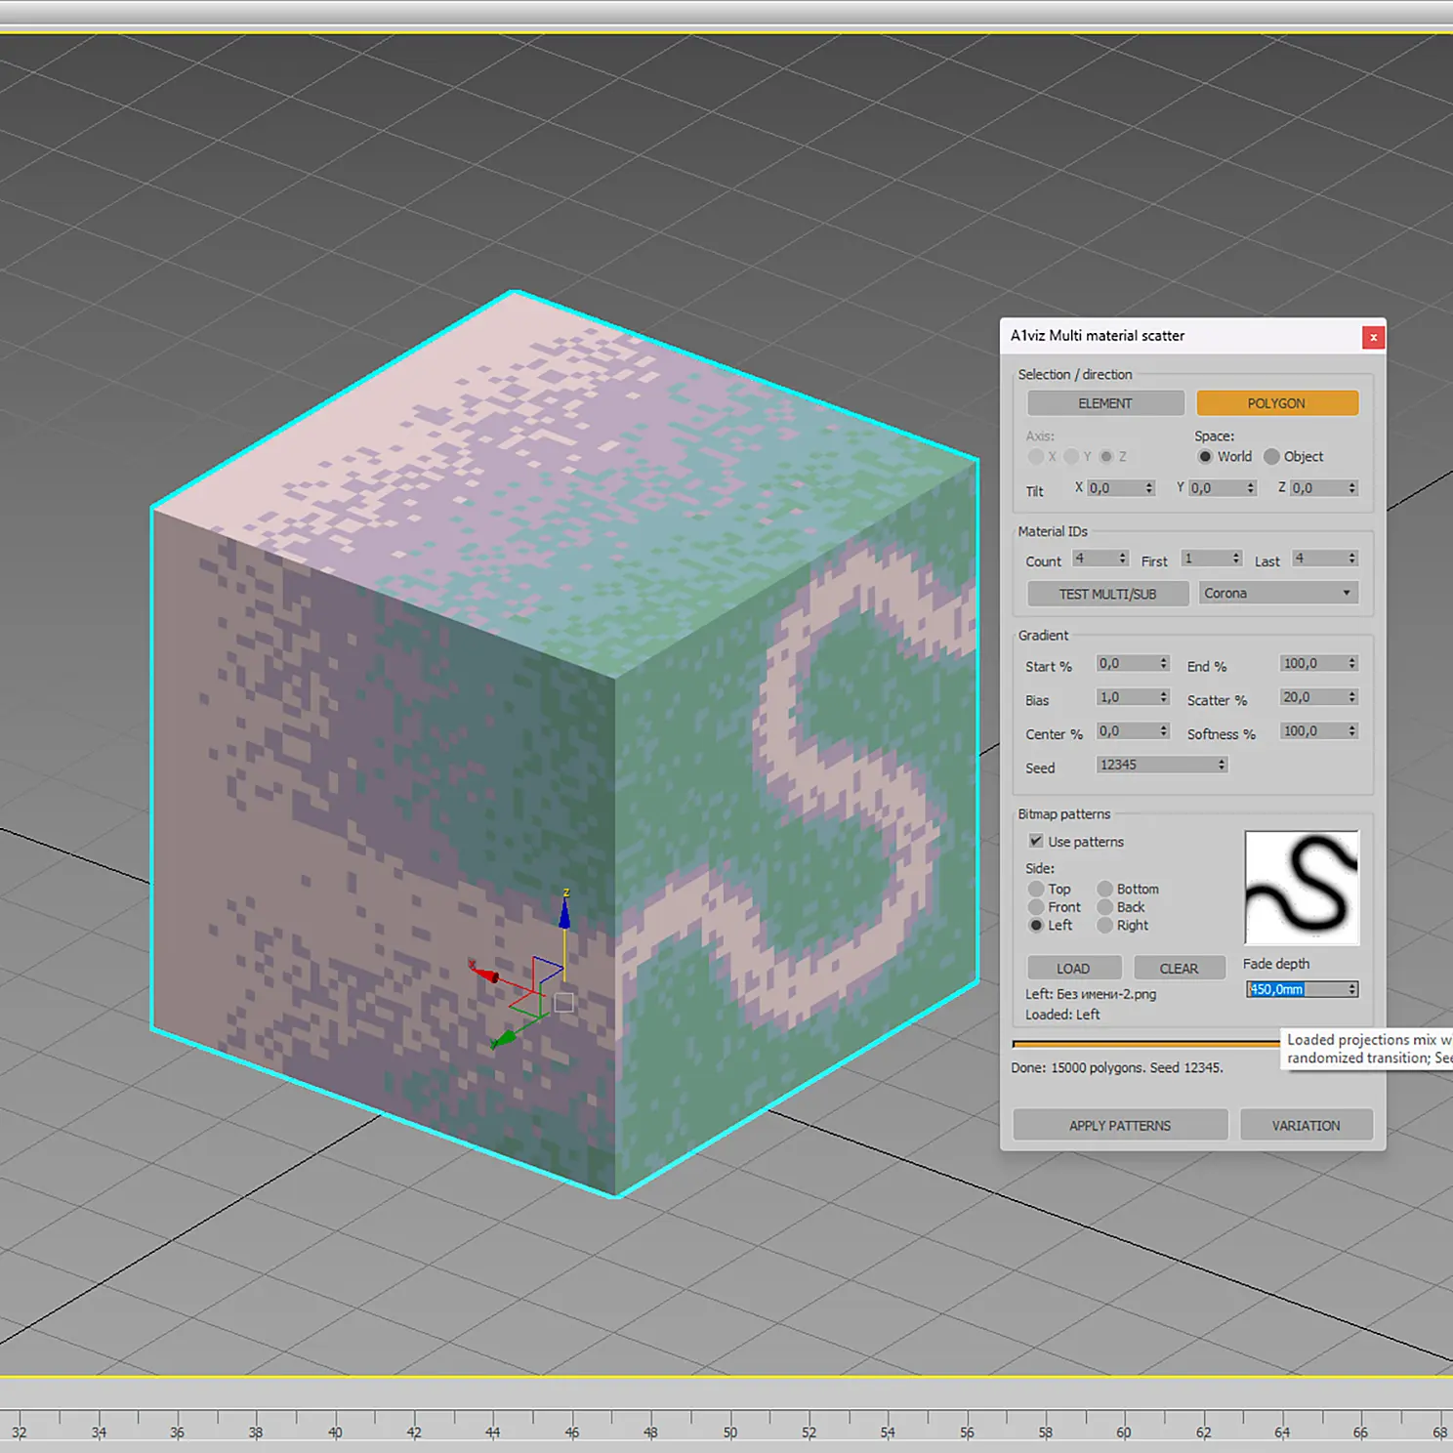Click the Gradient Start % field
Image resolution: width=1453 pixels, height=1453 pixels.
[1127, 663]
